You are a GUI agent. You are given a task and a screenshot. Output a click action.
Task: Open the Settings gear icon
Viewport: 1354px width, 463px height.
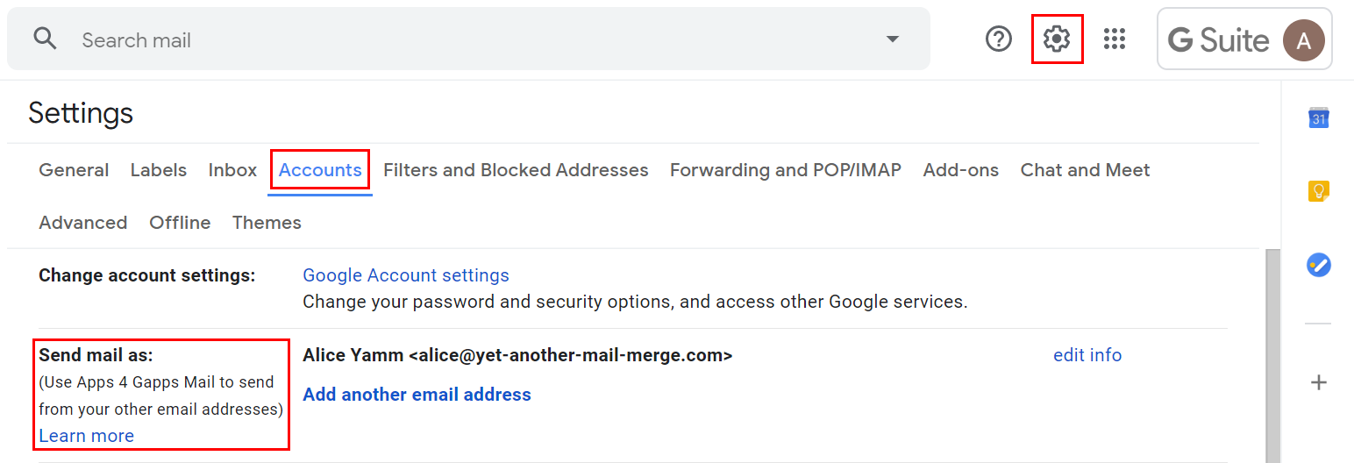[x=1057, y=39]
